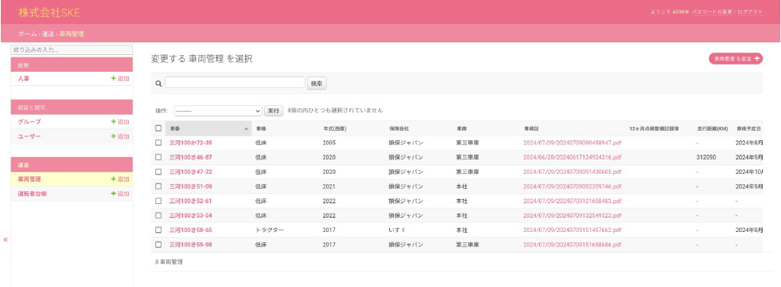The image size is (781, 287).
Task: Click the sidebar filter input field
Action: click(x=72, y=50)
